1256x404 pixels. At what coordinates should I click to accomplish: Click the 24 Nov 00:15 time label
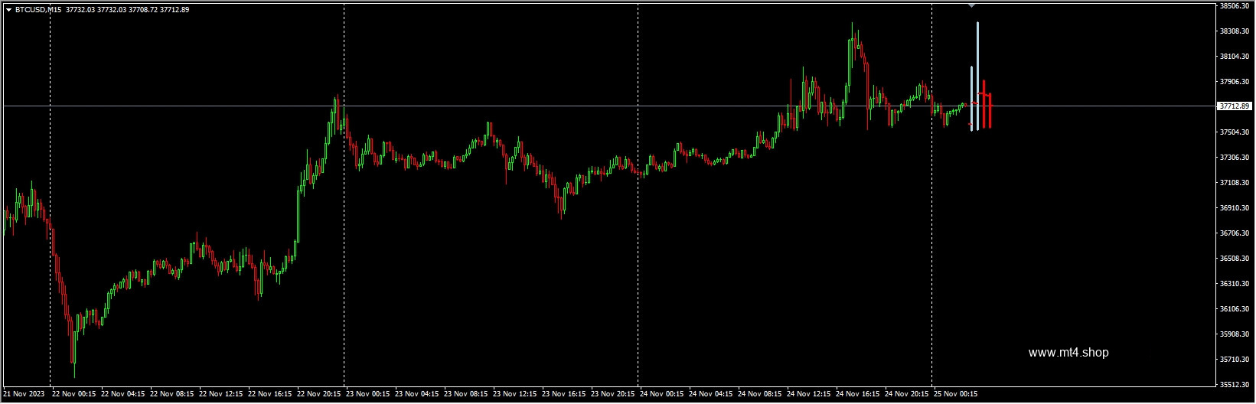(661, 395)
